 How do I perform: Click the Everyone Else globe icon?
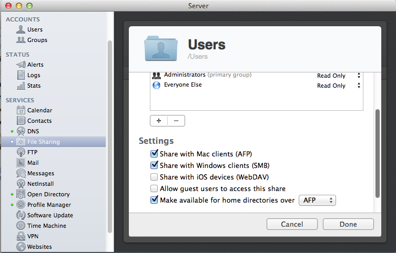(x=157, y=86)
